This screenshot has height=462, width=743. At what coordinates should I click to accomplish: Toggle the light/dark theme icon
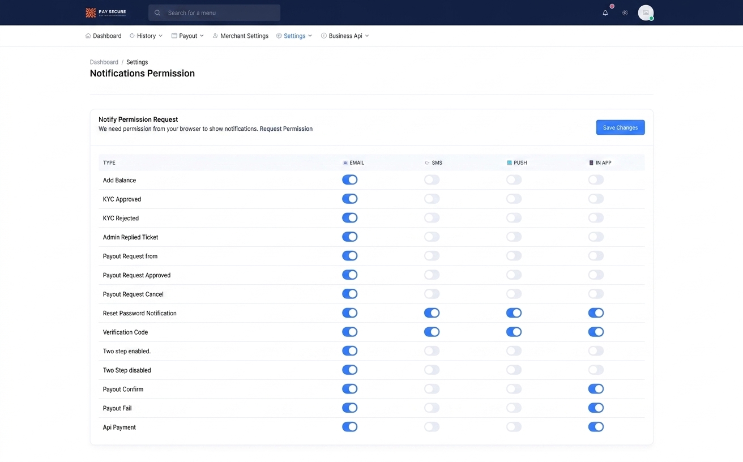point(625,12)
